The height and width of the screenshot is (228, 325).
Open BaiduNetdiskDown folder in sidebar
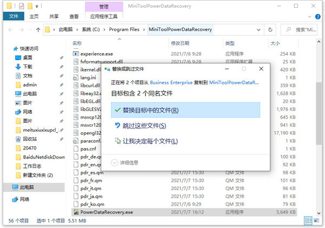[x=44, y=157]
